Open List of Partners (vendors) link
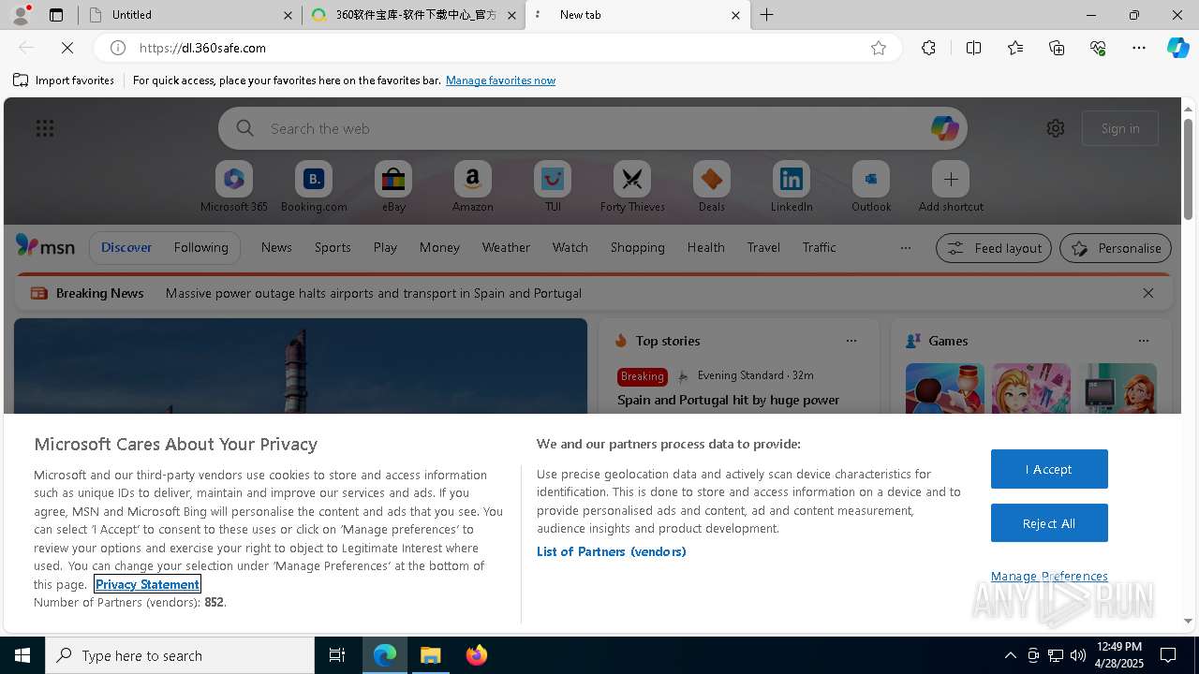The width and height of the screenshot is (1199, 674). (x=612, y=551)
